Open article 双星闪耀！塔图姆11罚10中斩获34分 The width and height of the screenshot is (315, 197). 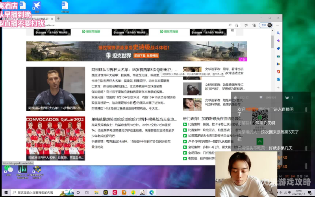[133, 97]
